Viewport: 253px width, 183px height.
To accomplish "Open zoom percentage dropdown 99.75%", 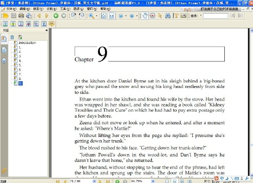I will 153,181.
